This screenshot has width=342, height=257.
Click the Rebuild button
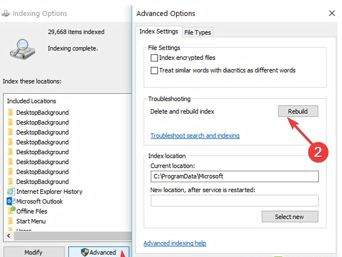tap(298, 111)
